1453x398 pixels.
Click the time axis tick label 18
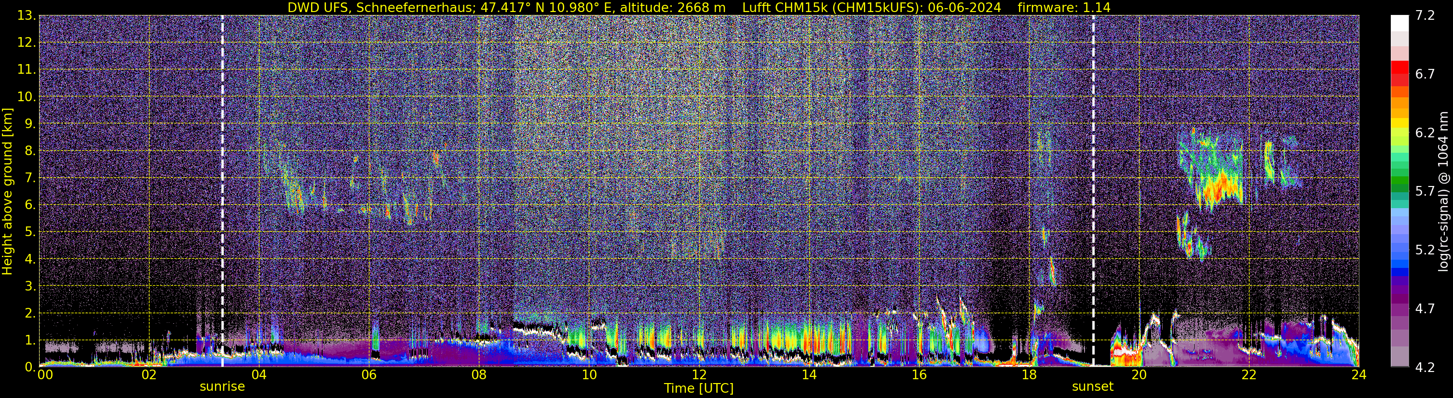[x=1029, y=375]
